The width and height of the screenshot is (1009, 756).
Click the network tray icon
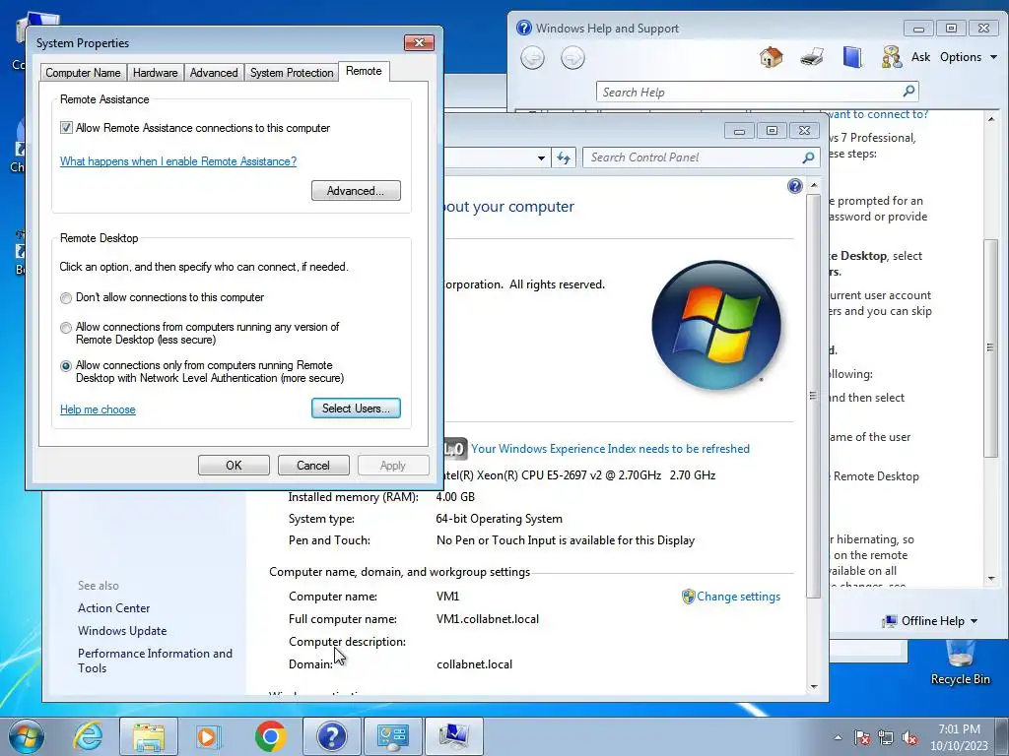coord(886,737)
